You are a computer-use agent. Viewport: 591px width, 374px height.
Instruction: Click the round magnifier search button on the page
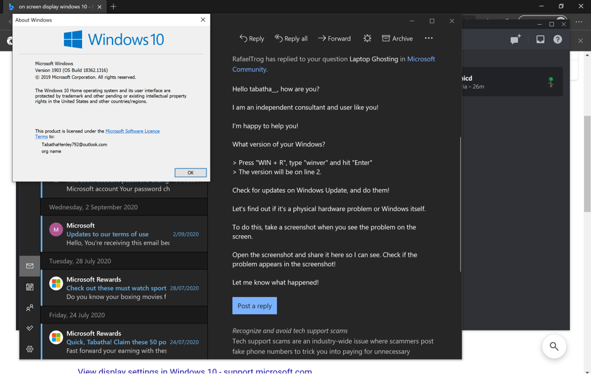pos(554,346)
